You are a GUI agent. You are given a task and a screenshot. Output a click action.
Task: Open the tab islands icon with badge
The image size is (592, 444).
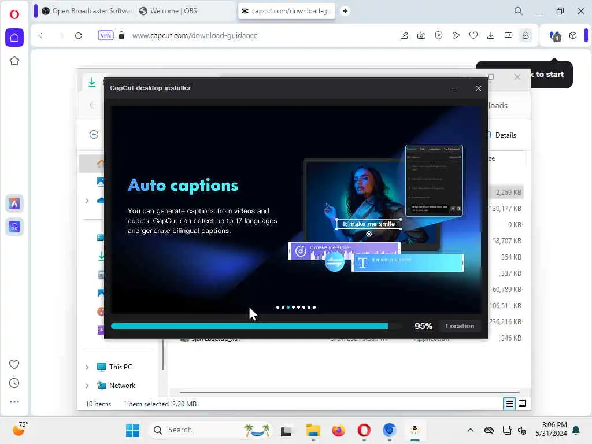(556, 36)
